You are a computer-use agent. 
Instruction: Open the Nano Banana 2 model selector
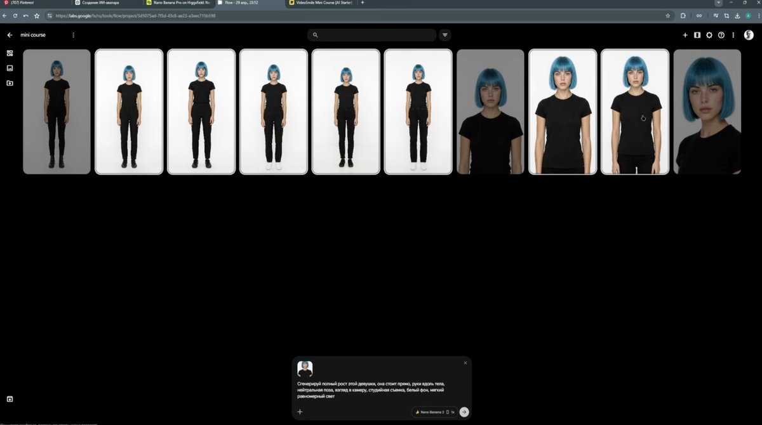[434, 412]
